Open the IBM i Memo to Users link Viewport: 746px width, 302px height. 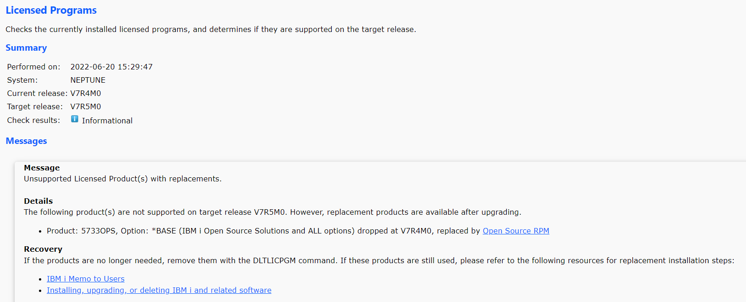click(86, 279)
